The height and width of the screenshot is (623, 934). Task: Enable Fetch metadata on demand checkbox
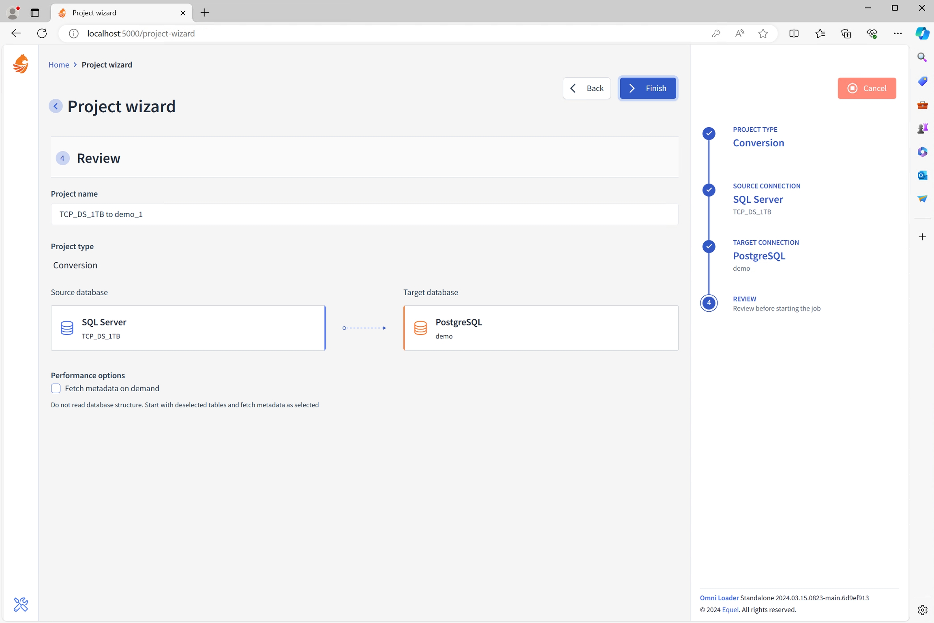(56, 388)
